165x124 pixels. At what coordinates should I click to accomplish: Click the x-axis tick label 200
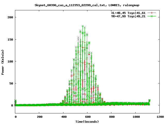point(40,117)
